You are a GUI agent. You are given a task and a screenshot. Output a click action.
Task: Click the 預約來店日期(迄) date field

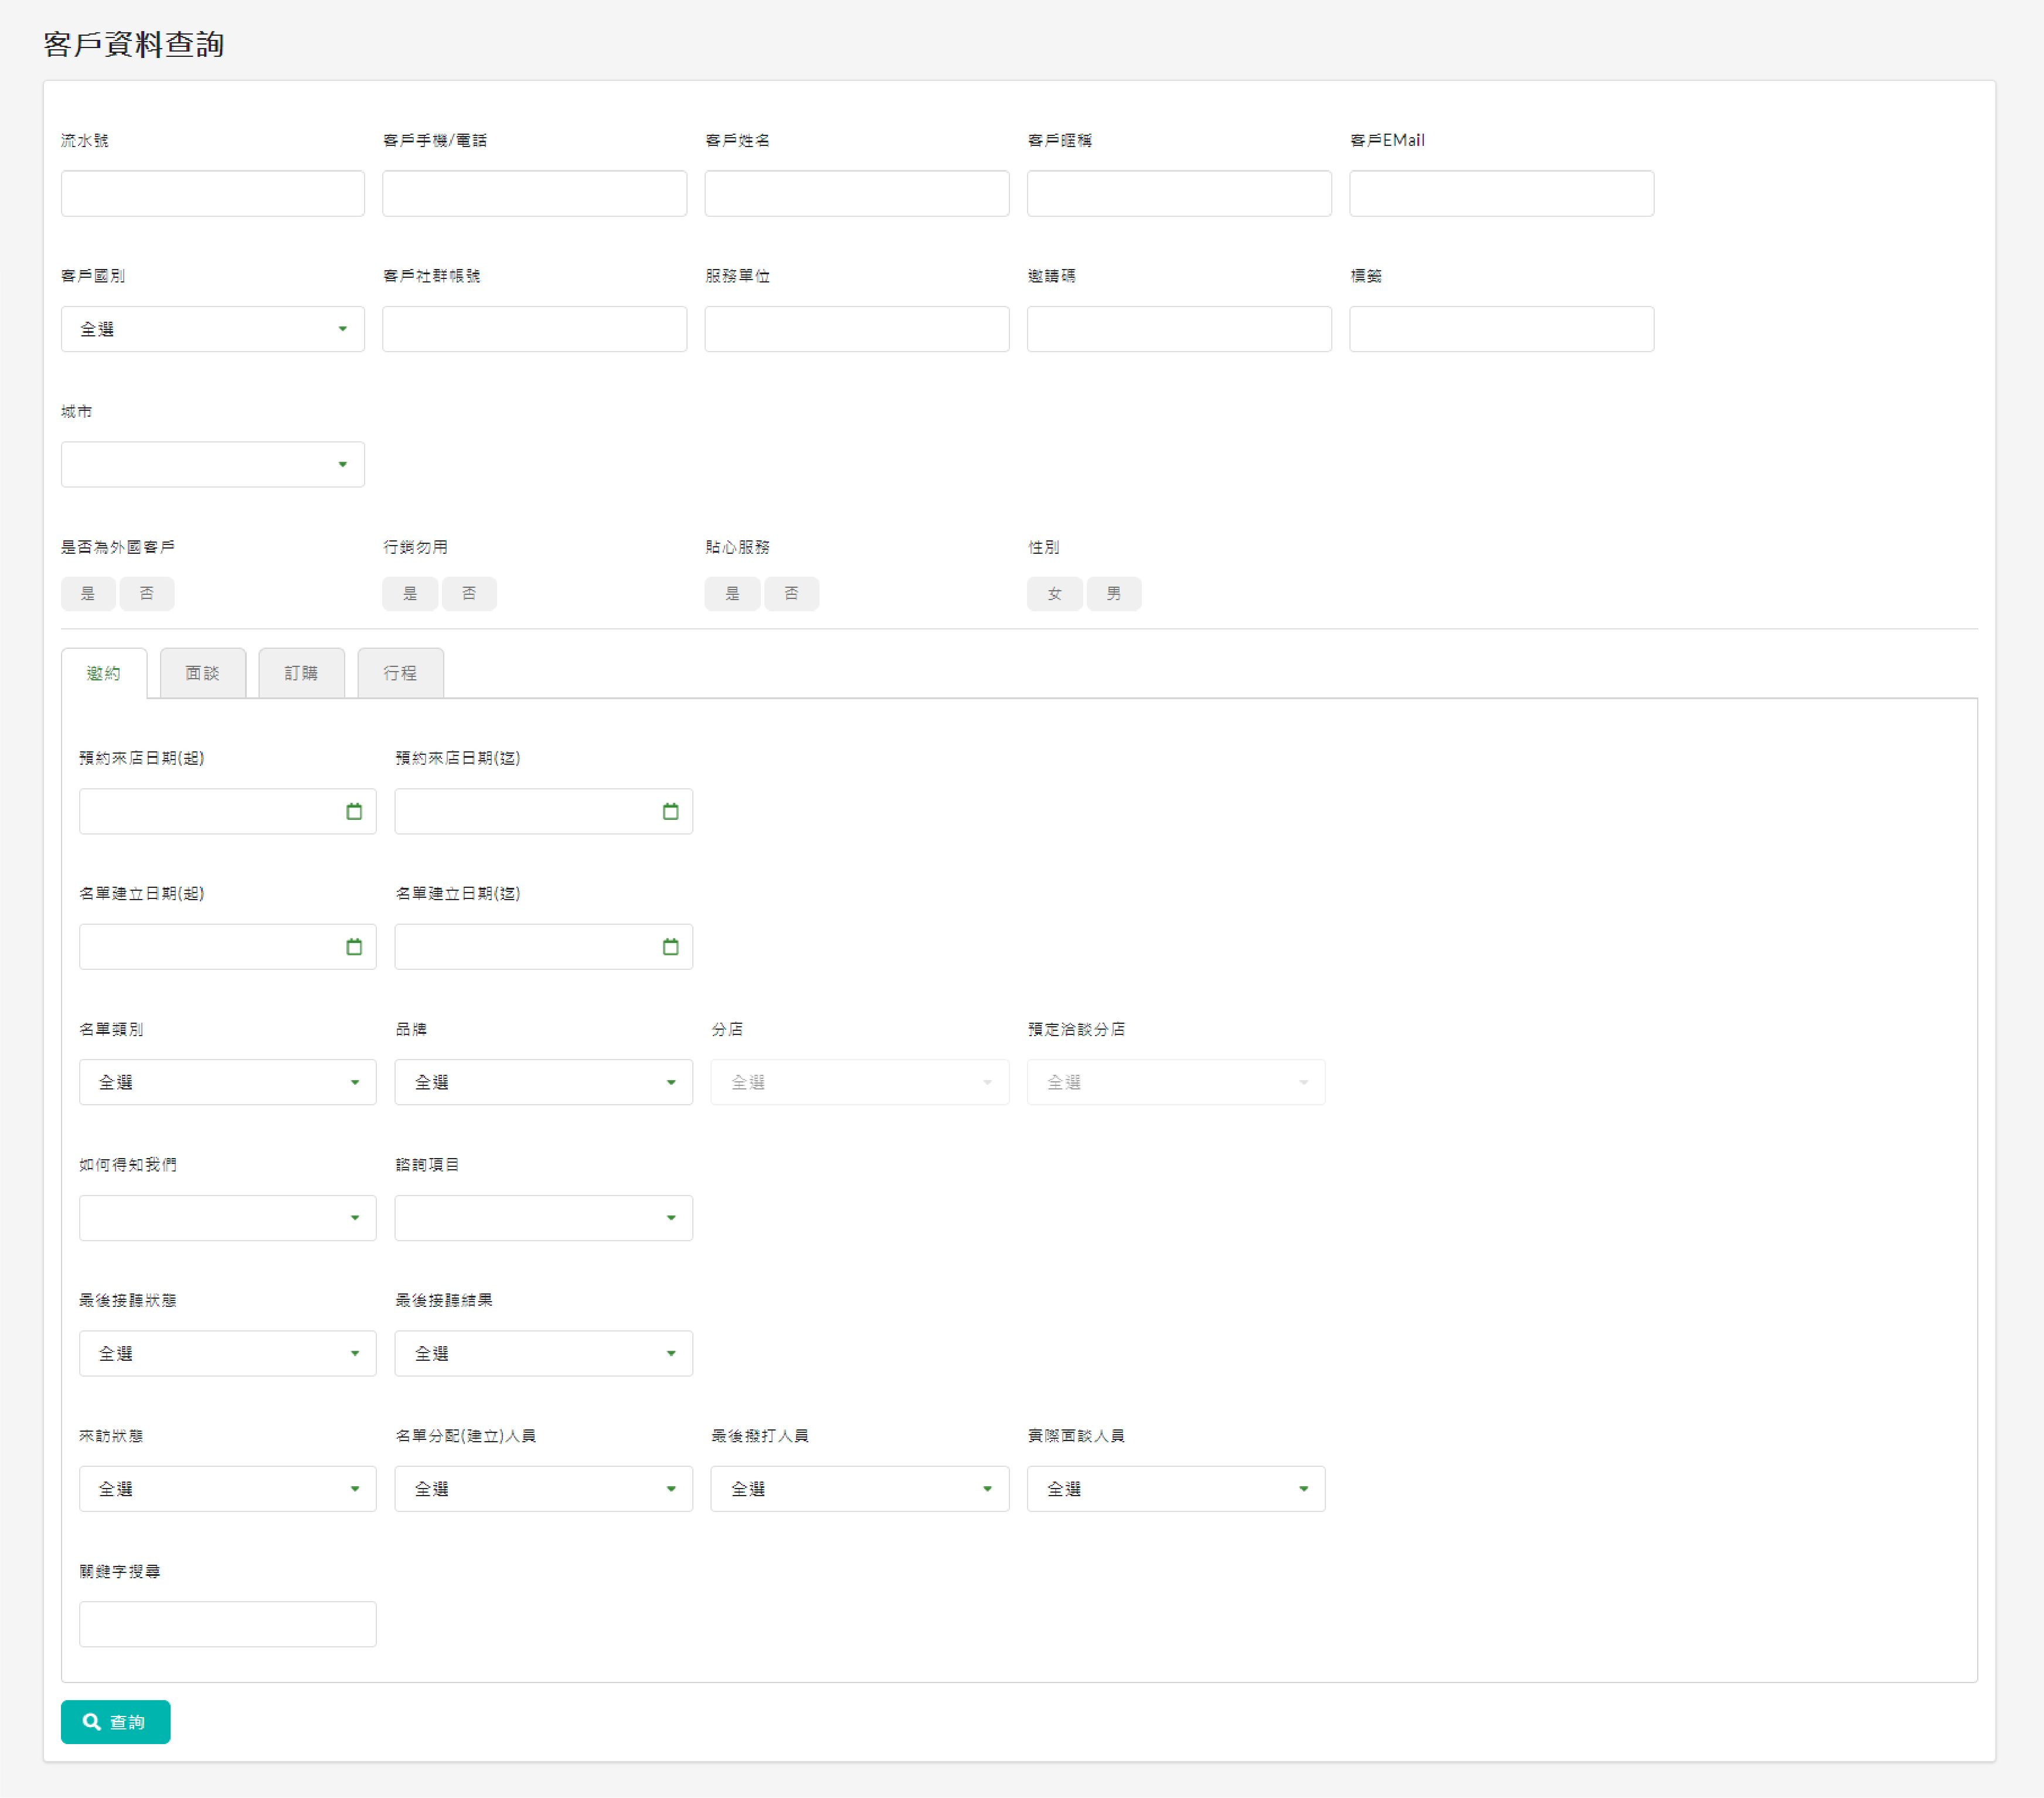[544, 811]
